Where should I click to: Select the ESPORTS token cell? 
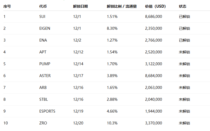click(x=47, y=111)
